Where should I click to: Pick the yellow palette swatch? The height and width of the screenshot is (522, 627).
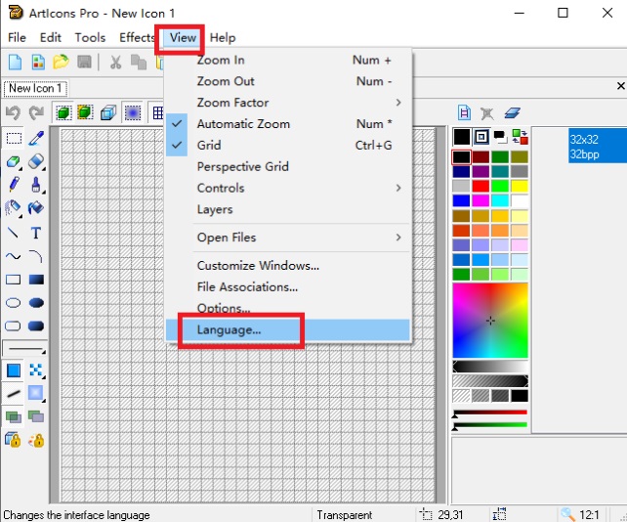tap(520, 186)
